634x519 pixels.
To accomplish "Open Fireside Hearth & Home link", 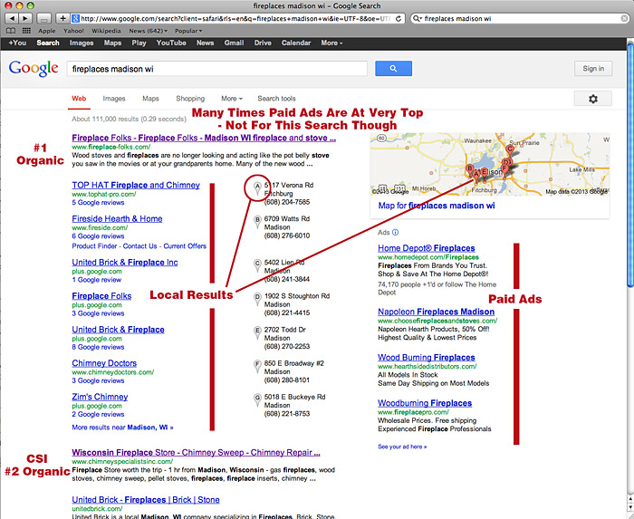I will [117, 218].
